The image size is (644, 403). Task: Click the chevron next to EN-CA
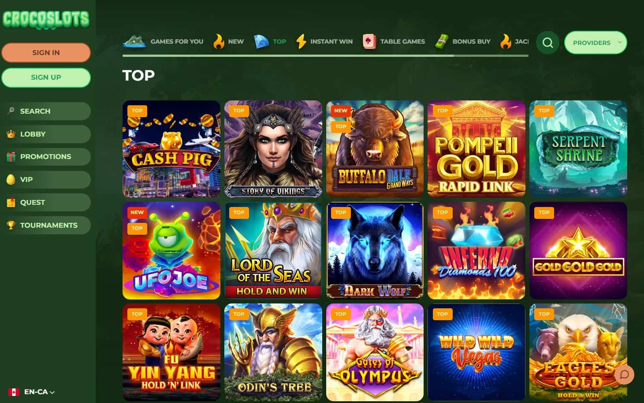[52, 392]
